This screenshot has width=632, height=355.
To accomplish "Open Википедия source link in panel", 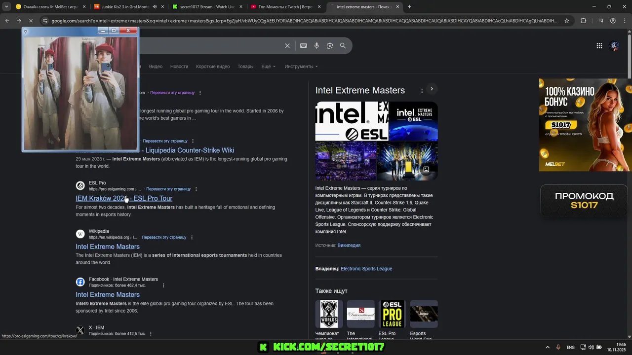I will tap(349, 246).
